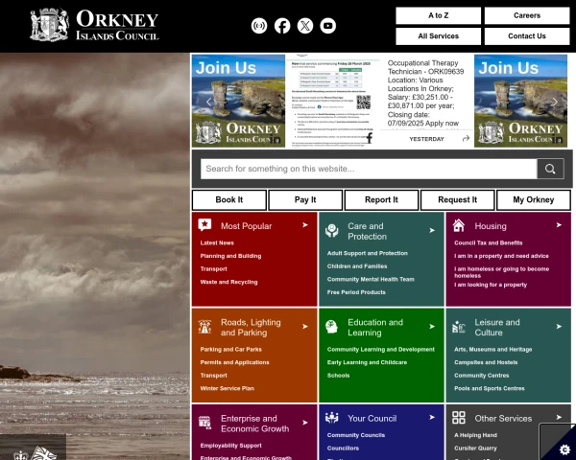
Task: Click the Your Council people icon
Action: 332,418
